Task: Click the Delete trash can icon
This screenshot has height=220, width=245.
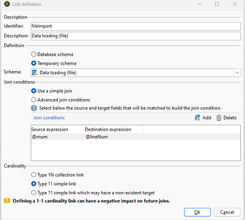Action: pyautogui.click(x=219, y=118)
